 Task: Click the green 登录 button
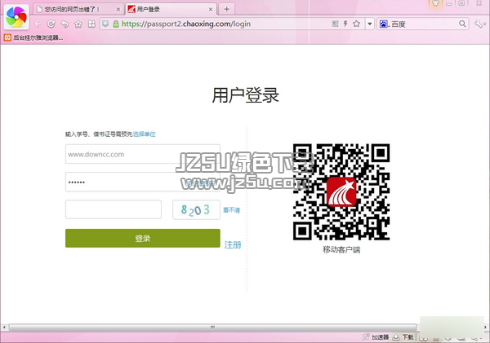142,238
